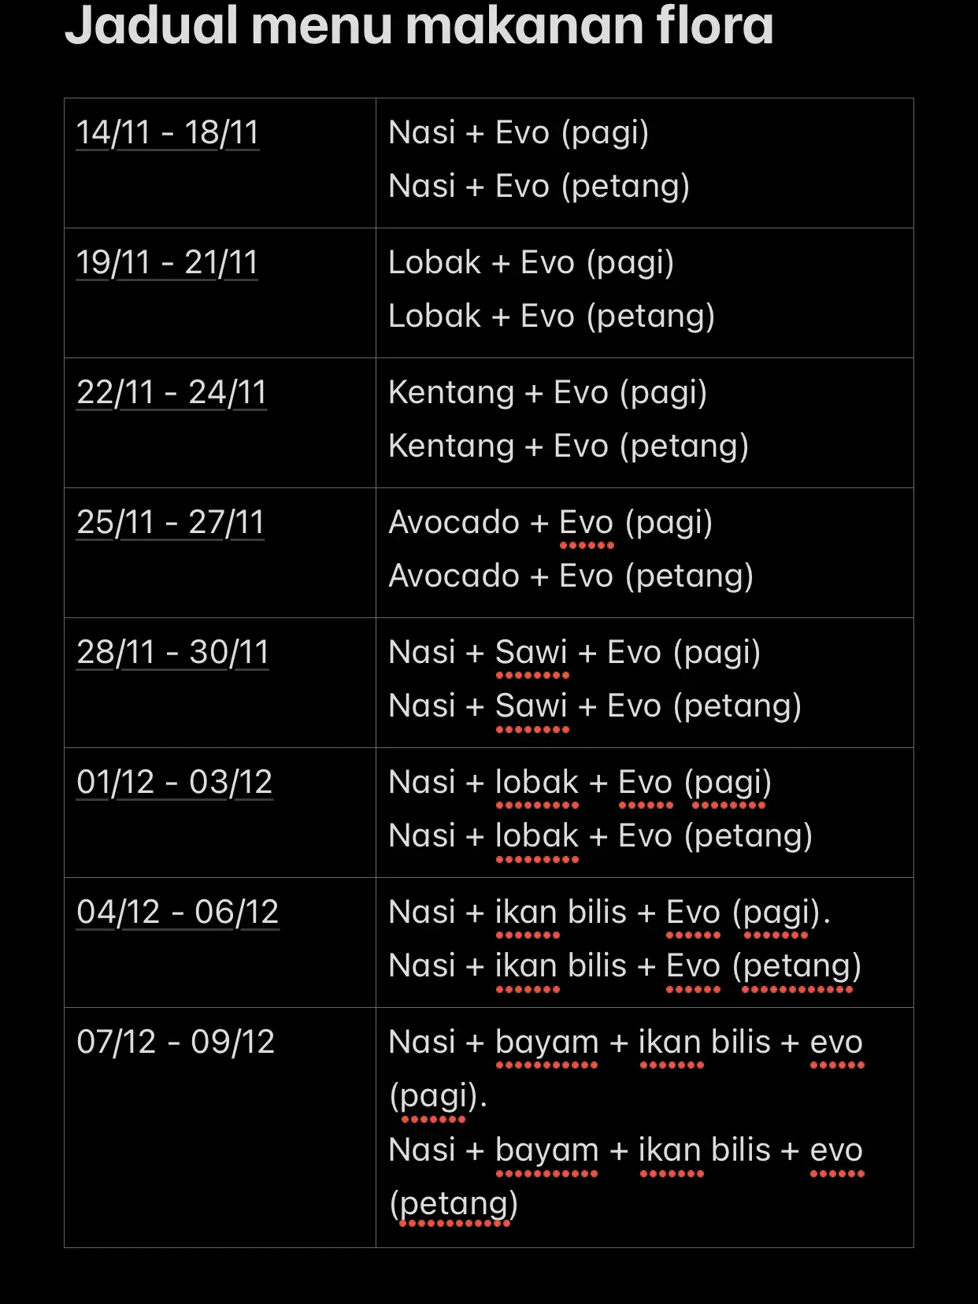Tap the underlined word lobak in petang line
978x1304 pixels.
537,836
